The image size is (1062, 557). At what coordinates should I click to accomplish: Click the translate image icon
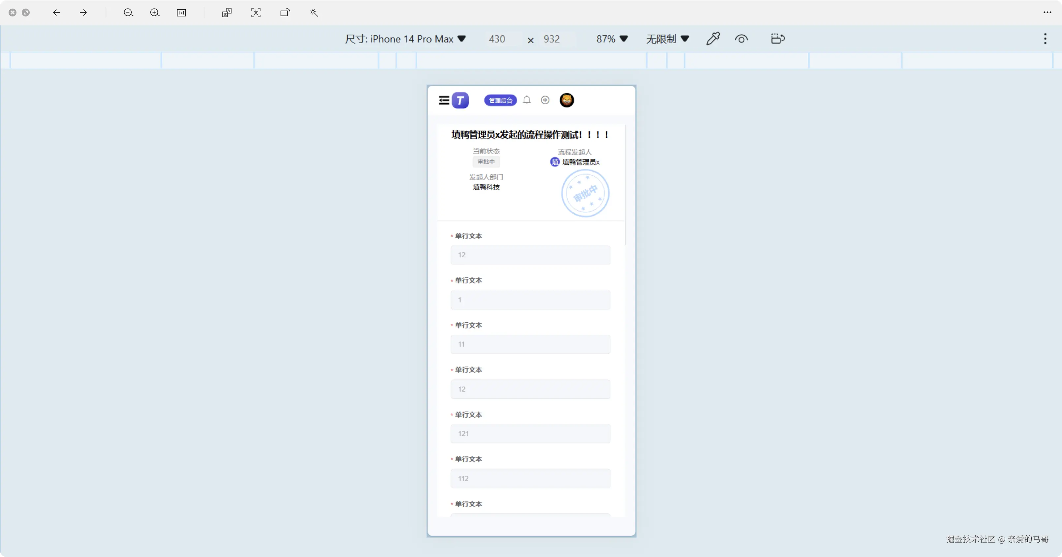pos(227,13)
